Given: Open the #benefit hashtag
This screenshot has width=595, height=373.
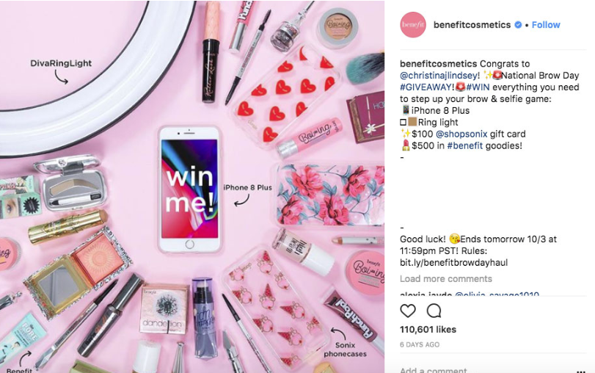Looking at the screenshot, I should pyautogui.click(x=465, y=145).
